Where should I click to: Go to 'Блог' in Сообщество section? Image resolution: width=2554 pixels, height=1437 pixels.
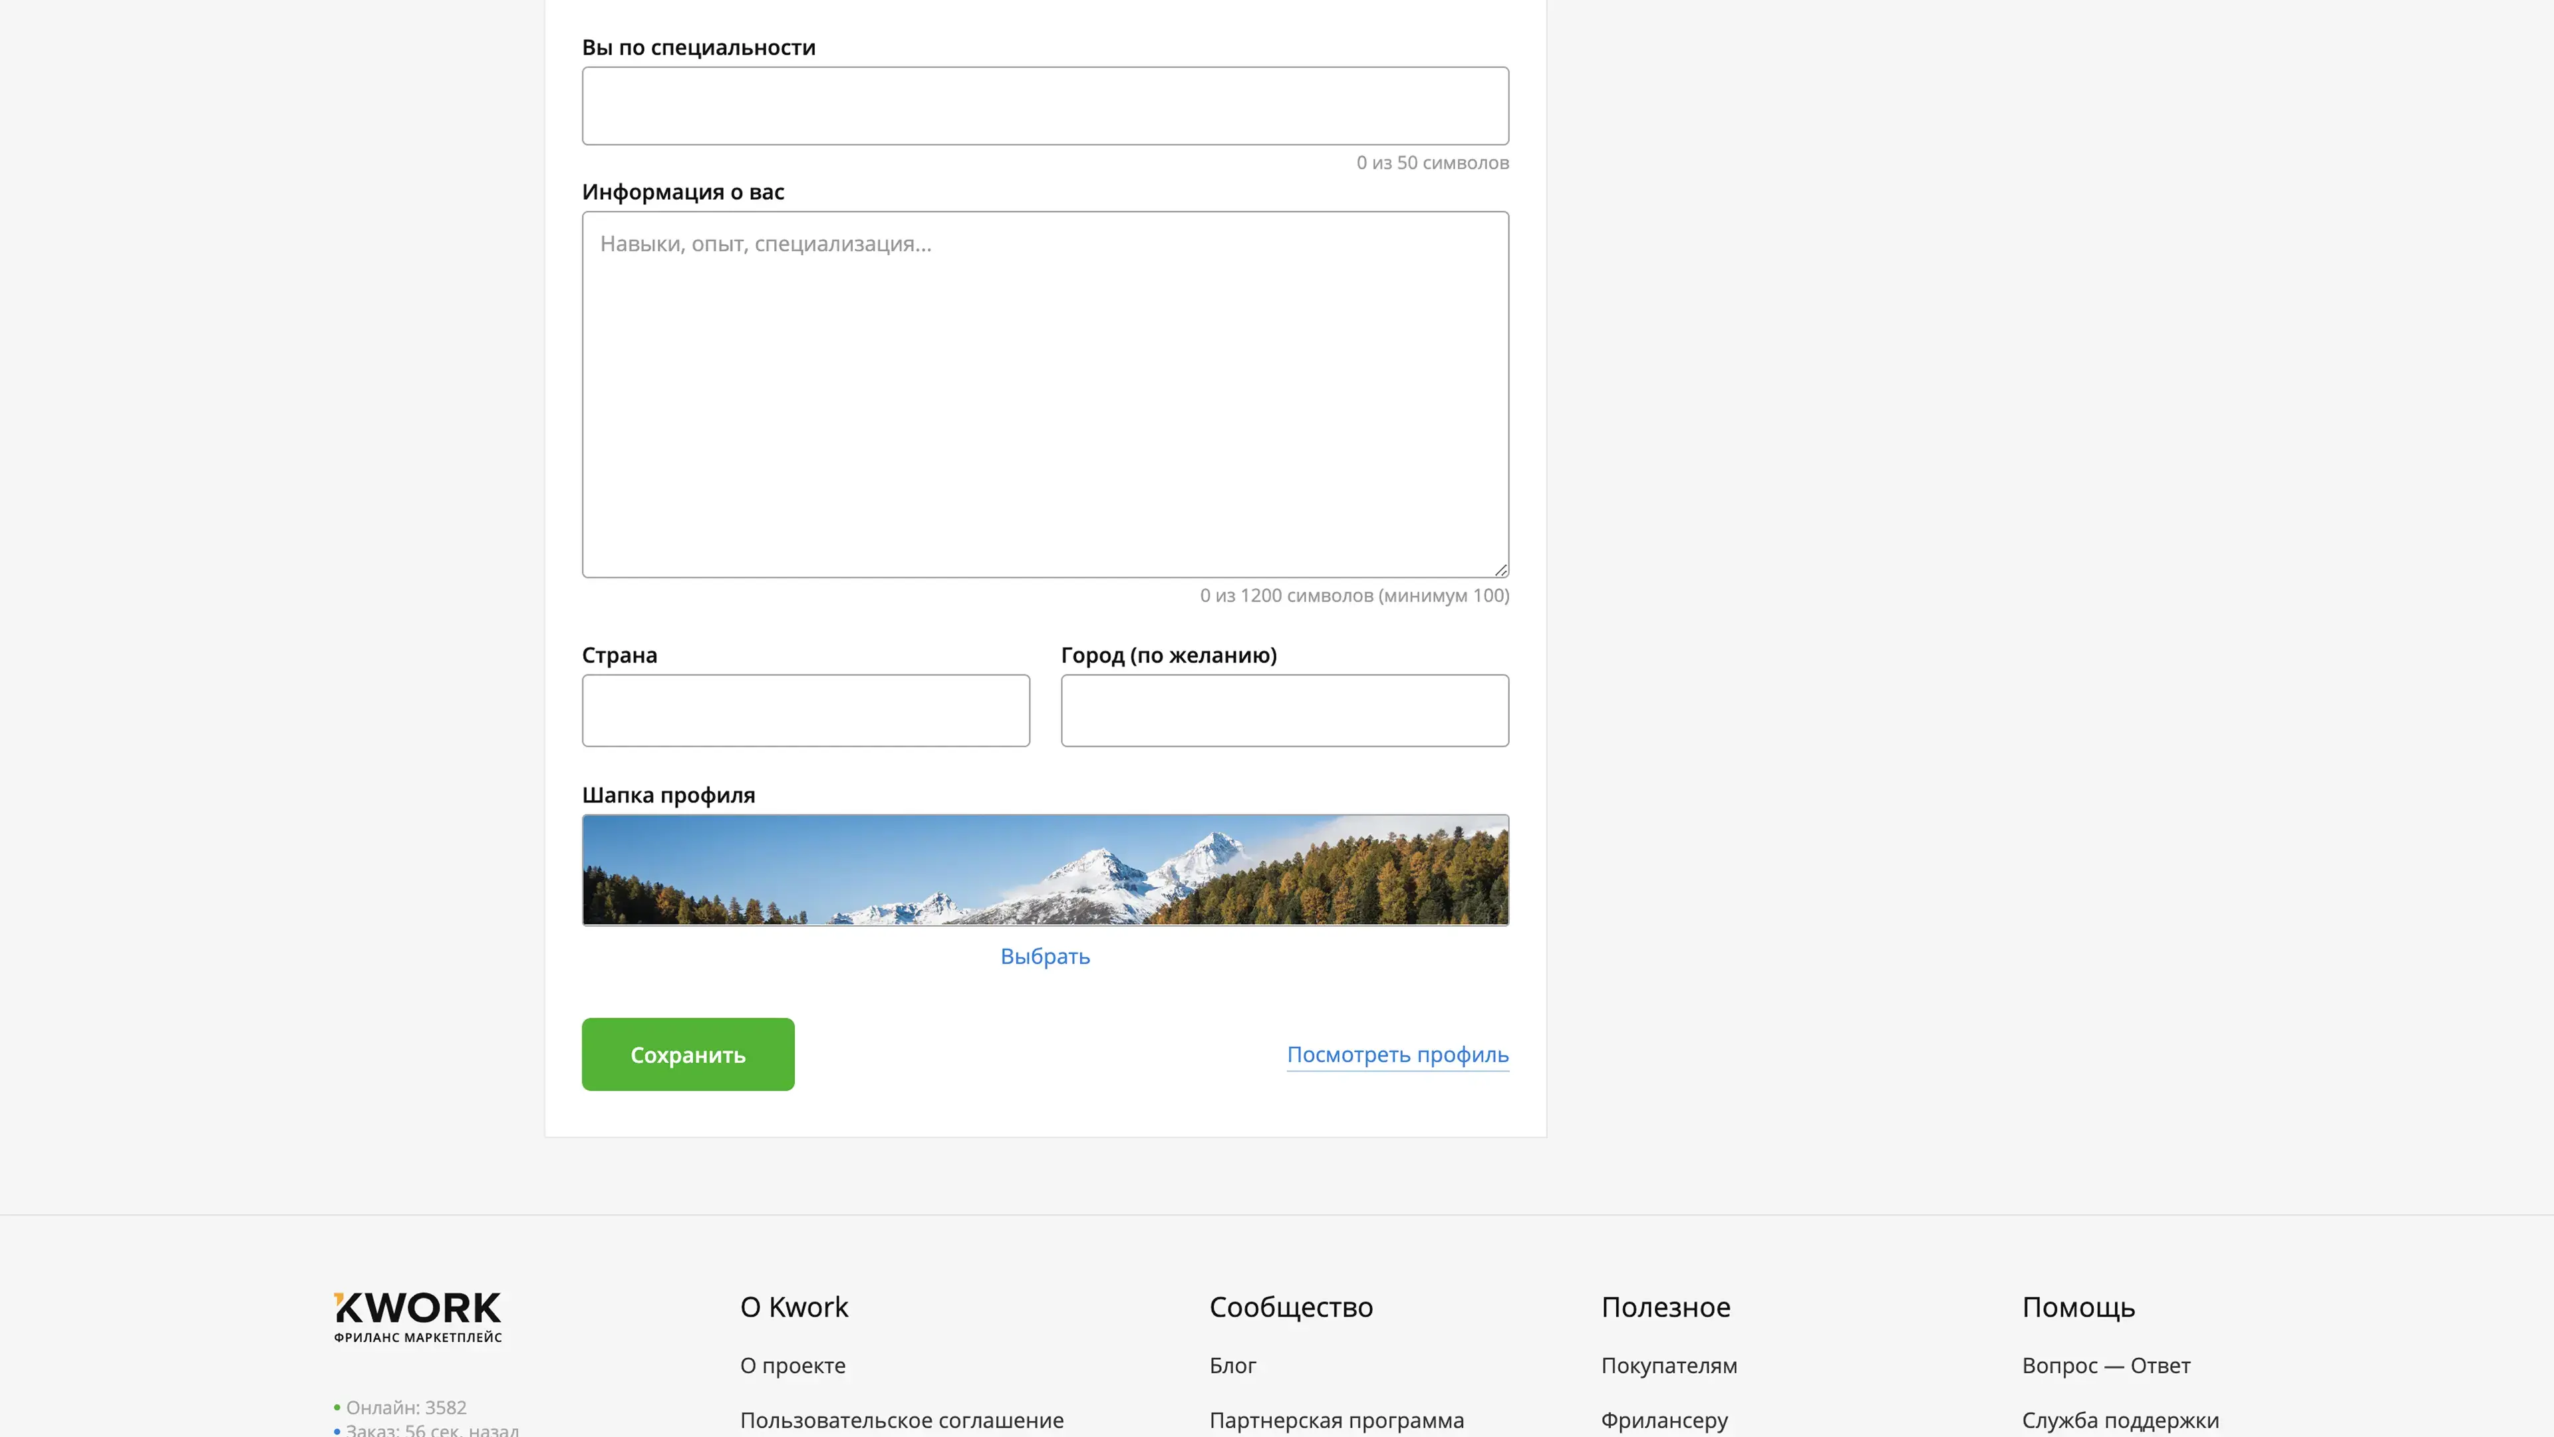click(1232, 1366)
